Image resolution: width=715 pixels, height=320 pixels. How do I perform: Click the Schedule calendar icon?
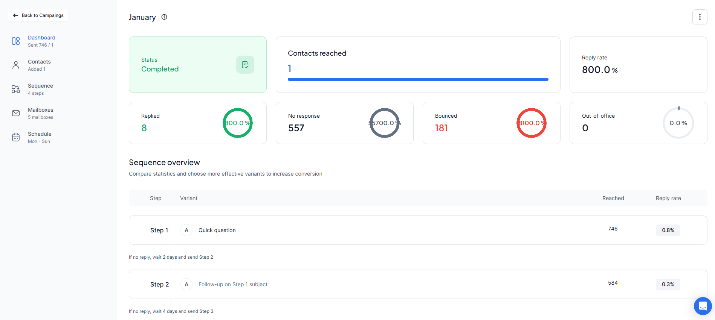click(16, 137)
